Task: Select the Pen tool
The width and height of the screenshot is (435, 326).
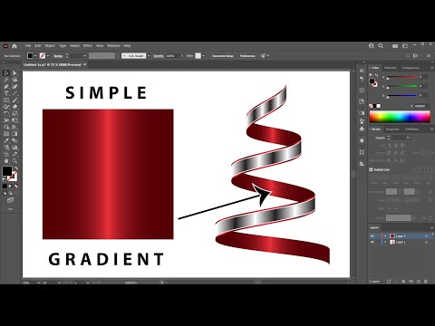Action: point(6,87)
